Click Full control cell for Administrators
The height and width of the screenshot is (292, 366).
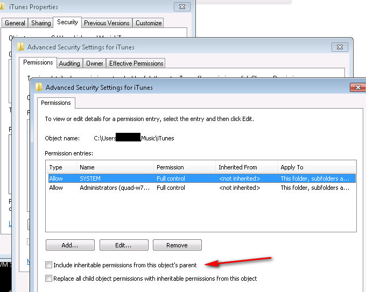pyautogui.click(x=171, y=188)
